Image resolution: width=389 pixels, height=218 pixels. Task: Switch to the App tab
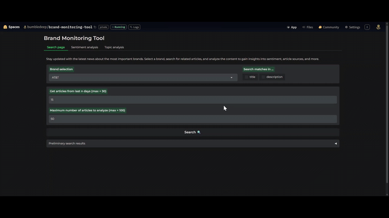[292, 27]
